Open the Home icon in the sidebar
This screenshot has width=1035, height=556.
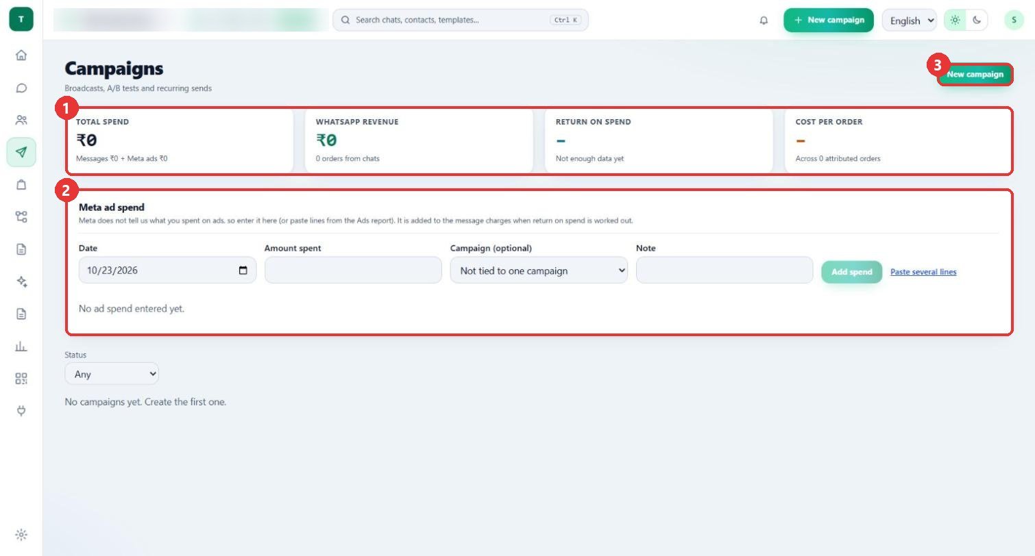(x=21, y=55)
